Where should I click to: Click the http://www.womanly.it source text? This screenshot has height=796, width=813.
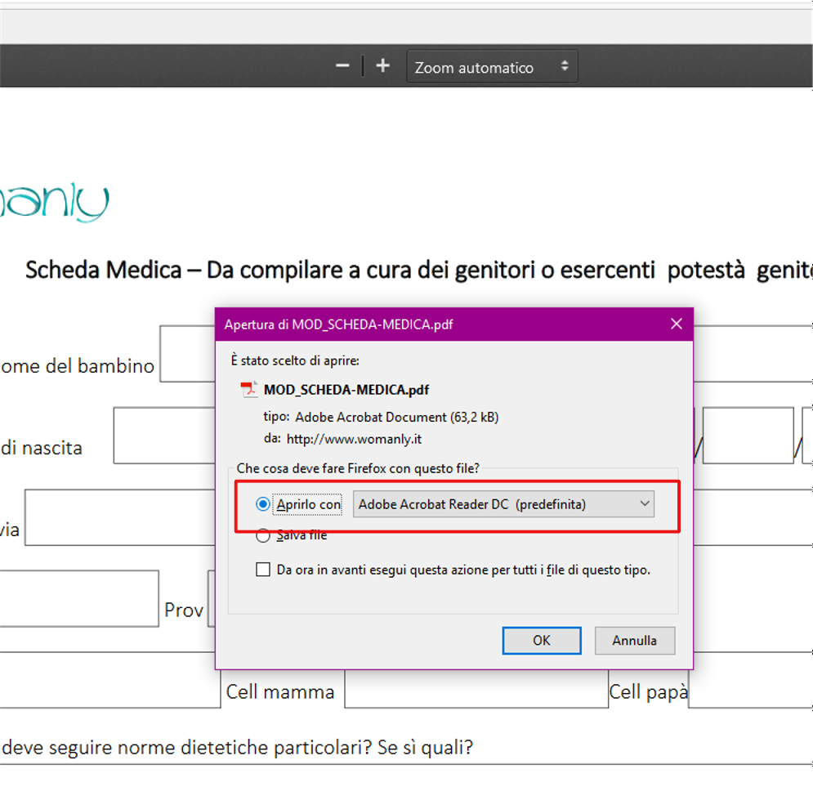(354, 439)
